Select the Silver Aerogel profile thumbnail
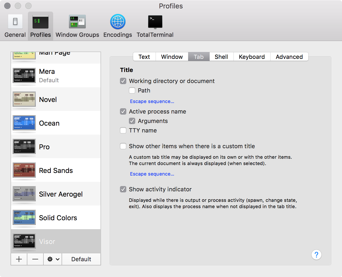The height and width of the screenshot is (277, 342). click(24, 194)
